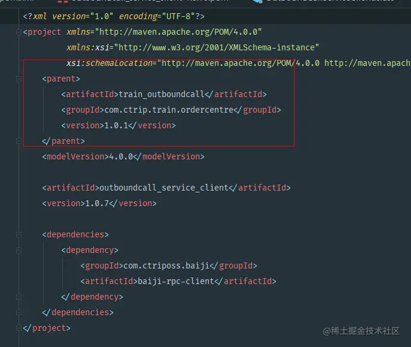
Task: Click the artifactId value train_outboundcall
Action: [x=162, y=94]
